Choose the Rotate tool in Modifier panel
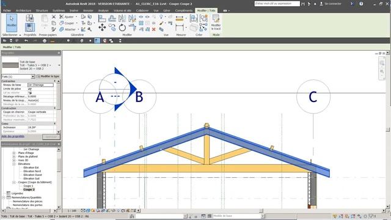Image resolution: width=391 pixels, height=220 pixels. coord(122,28)
